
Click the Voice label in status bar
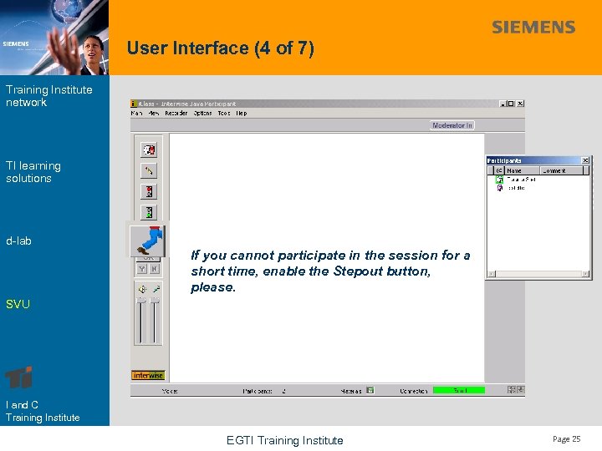[170, 391]
